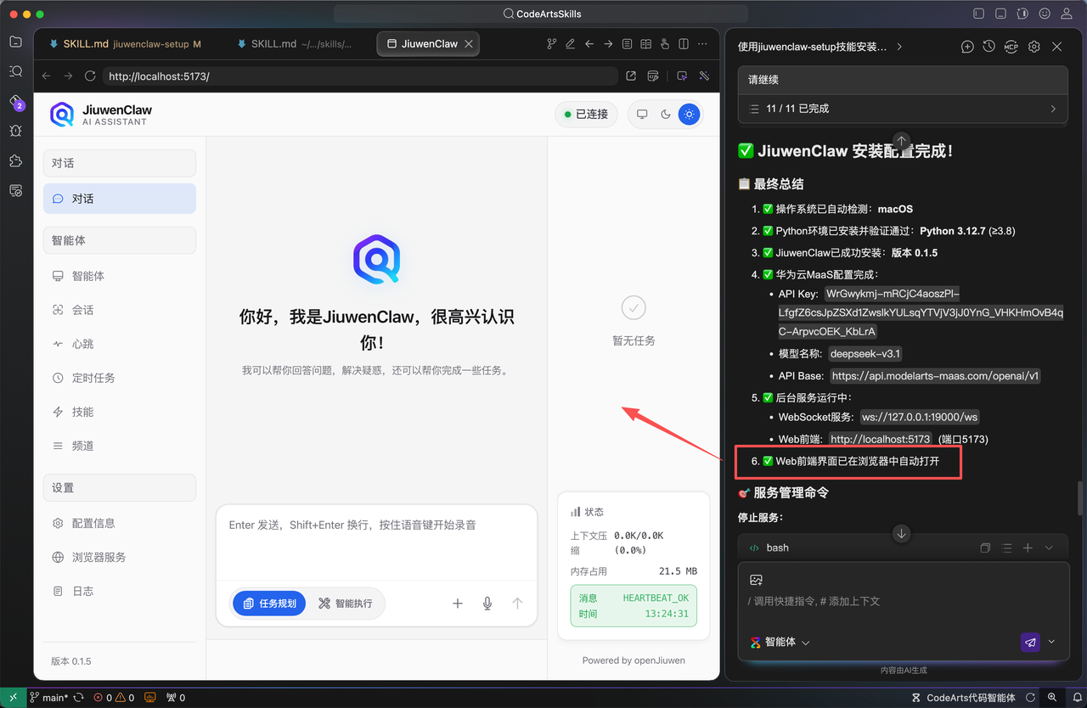Click the element selector cursor icon
The height and width of the screenshot is (708, 1087).
[682, 76]
